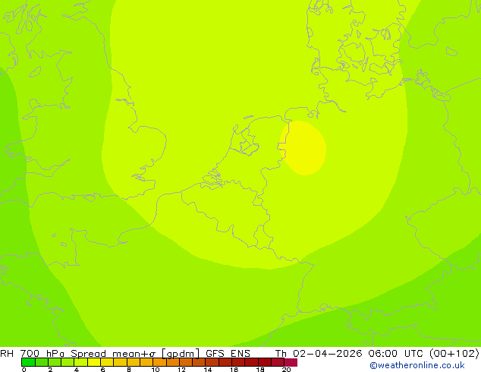Viewport: 481px width, 372px height.
Task: Click the dark green swatch above 0
Action: pos(28,362)
